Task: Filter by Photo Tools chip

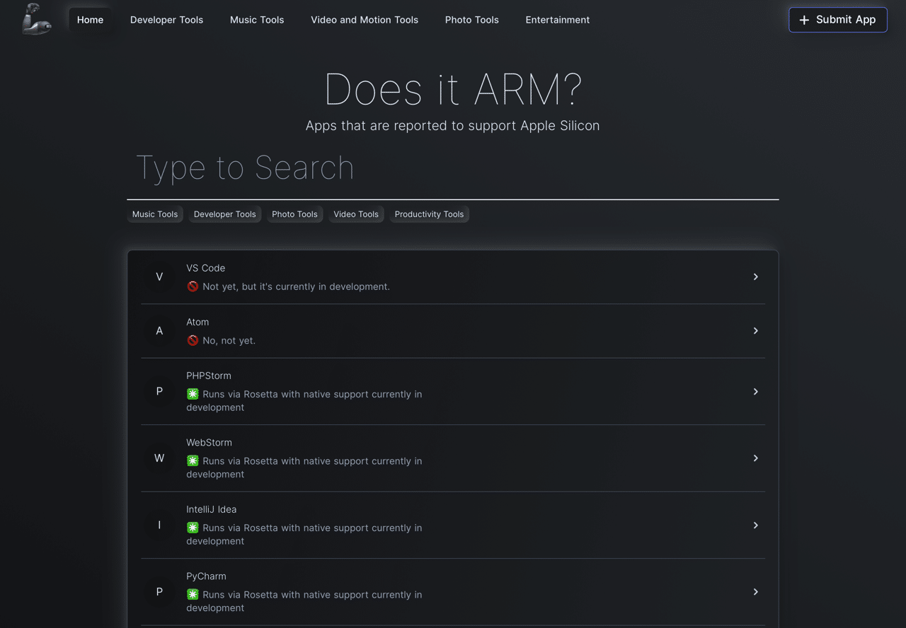Action: tap(294, 214)
